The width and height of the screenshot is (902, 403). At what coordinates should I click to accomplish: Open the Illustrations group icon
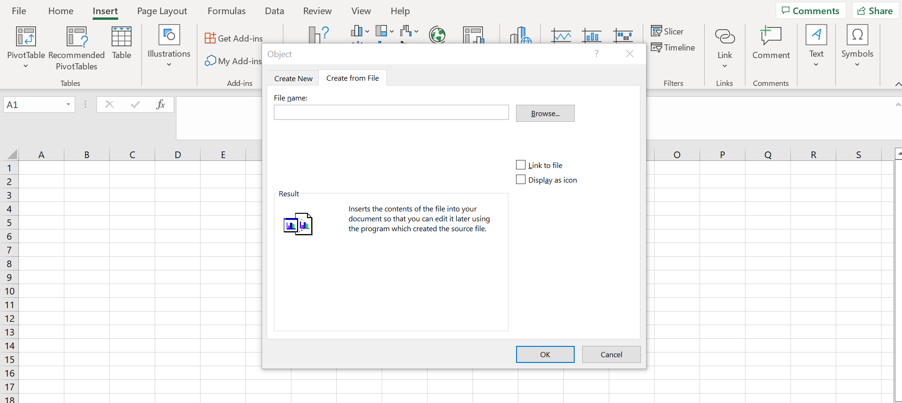(169, 35)
